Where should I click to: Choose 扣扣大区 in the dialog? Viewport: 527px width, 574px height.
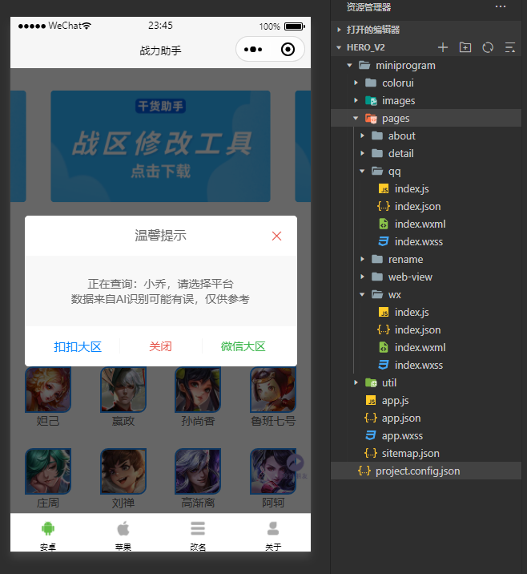(78, 346)
